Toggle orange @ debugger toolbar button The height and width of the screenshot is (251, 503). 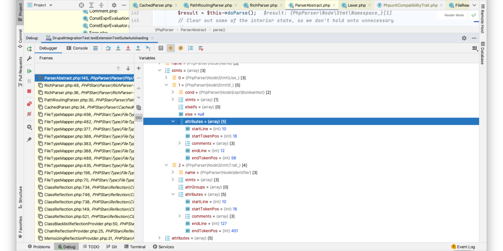pos(181,48)
